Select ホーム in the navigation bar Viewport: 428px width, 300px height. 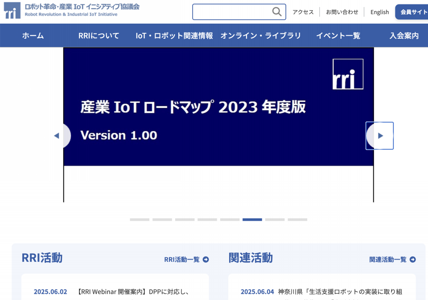coord(33,36)
